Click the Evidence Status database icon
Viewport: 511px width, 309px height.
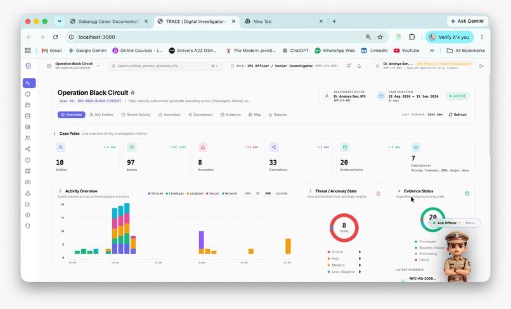click(467, 193)
